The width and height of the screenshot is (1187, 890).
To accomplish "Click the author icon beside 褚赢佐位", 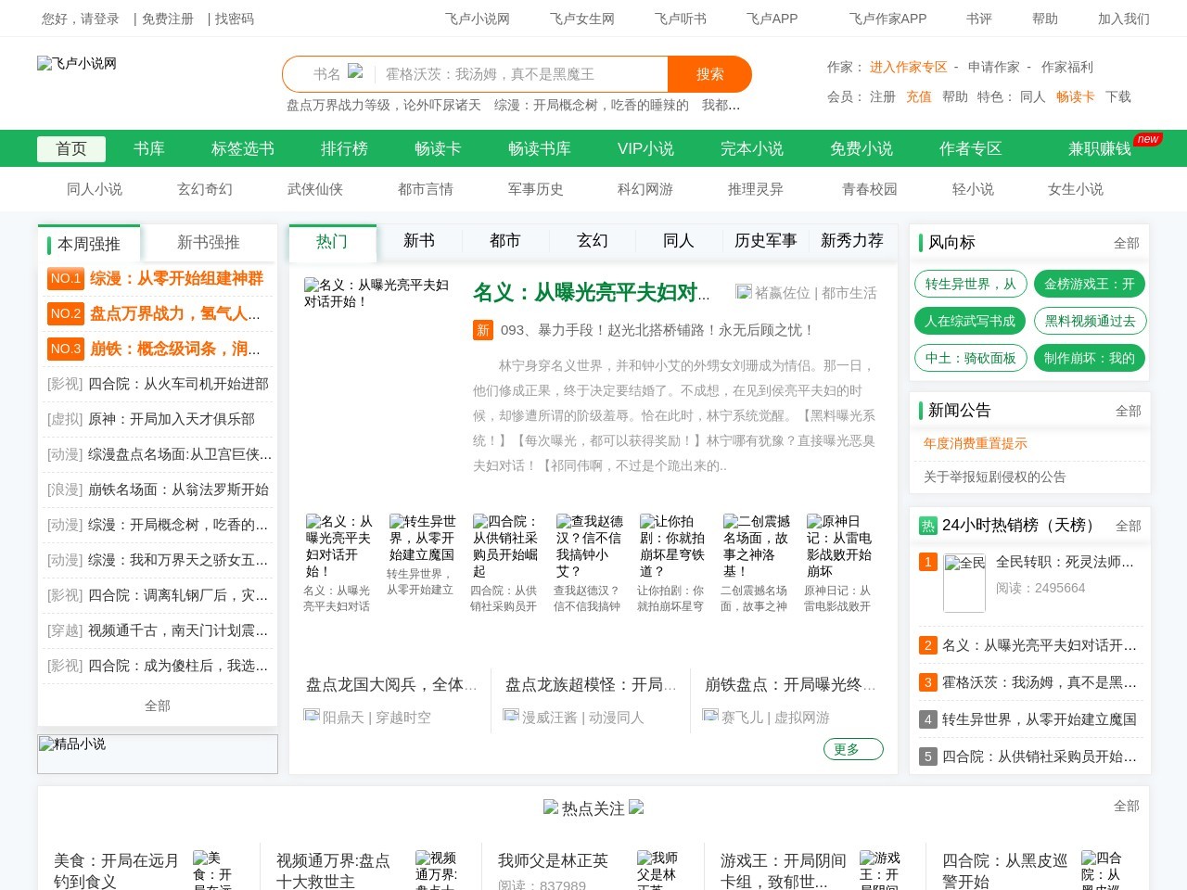I will (745, 291).
